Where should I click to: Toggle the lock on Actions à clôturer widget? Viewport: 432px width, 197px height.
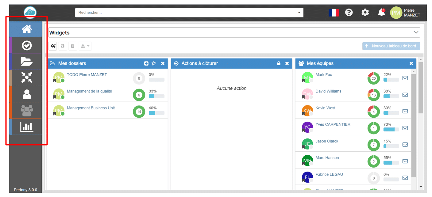point(279,63)
